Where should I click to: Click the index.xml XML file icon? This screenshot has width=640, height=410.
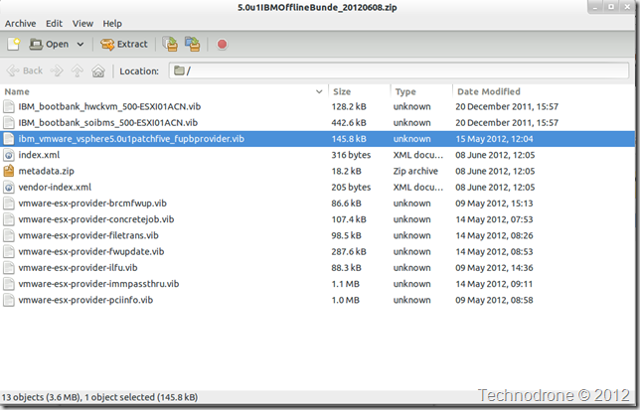point(9,155)
